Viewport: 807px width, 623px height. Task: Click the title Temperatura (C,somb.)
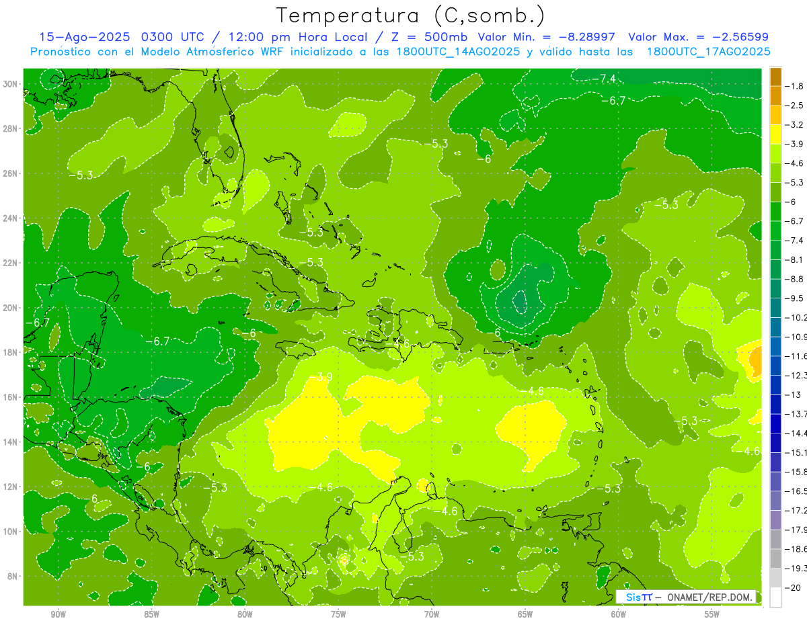coord(410,15)
